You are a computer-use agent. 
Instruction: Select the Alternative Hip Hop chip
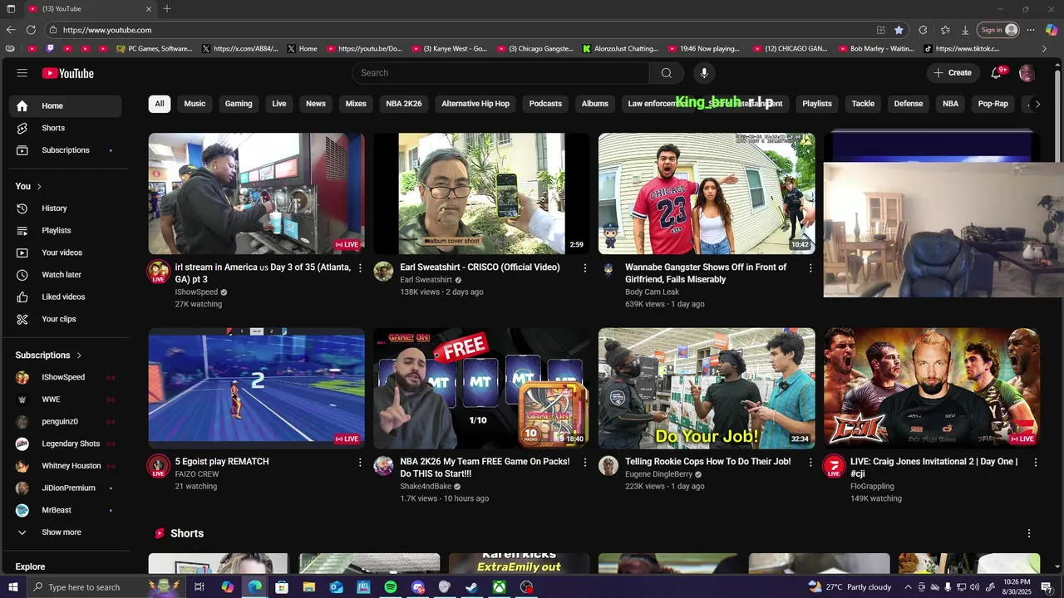[475, 104]
